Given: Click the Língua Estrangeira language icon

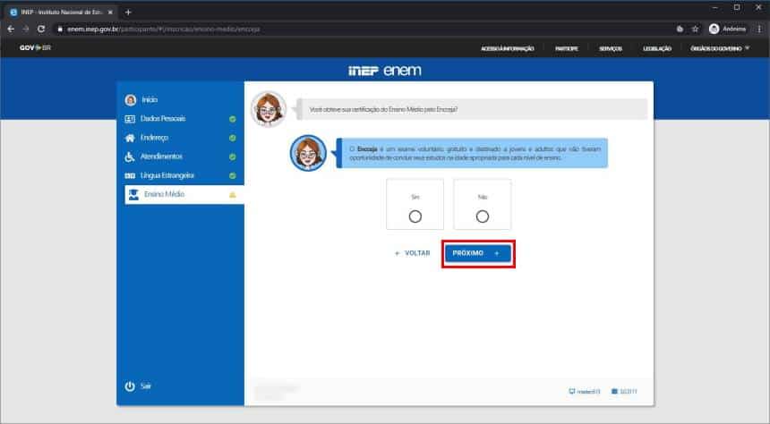Looking at the screenshot, I should (x=130, y=175).
